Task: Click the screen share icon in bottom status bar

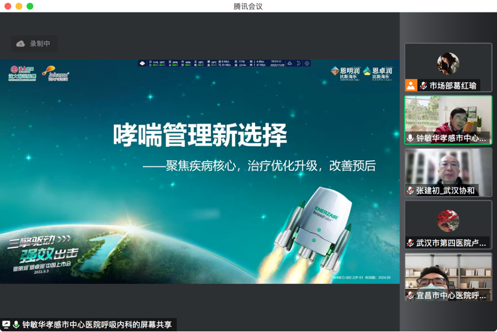Action: coord(6,325)
